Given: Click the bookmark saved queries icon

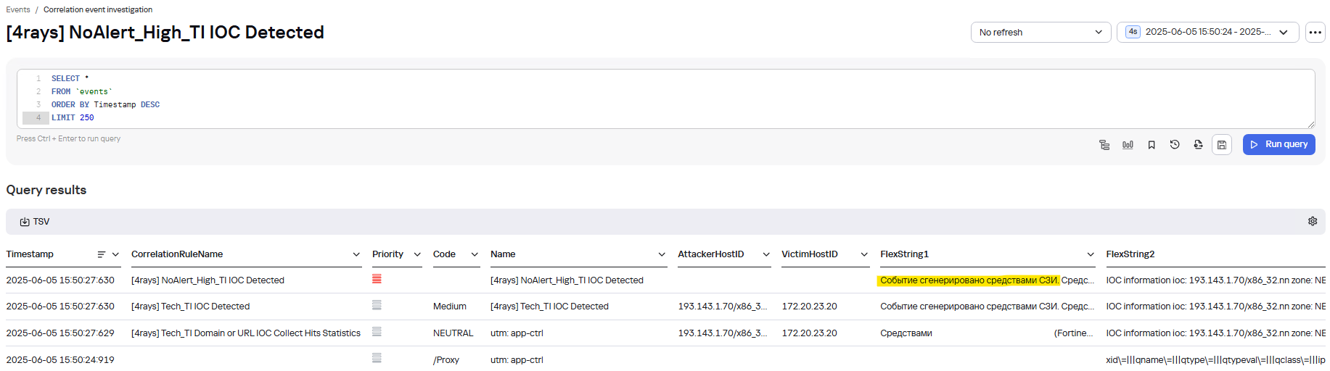Looking at the screenshot, I should (x=1152, y=145).
